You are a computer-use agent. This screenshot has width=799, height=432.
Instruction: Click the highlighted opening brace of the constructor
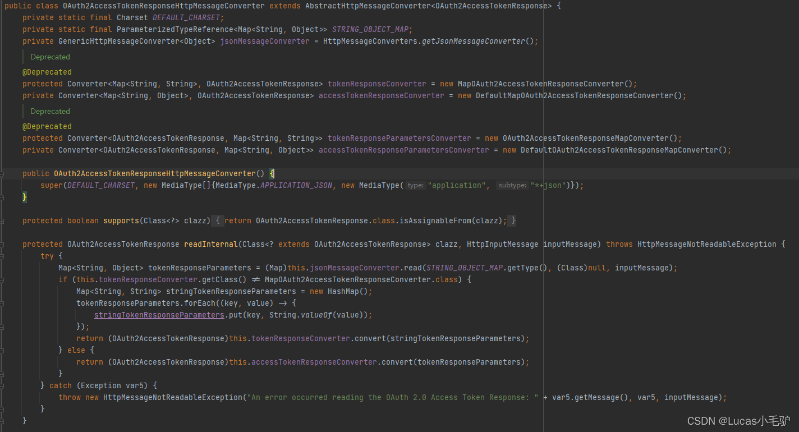click(272, 174)
